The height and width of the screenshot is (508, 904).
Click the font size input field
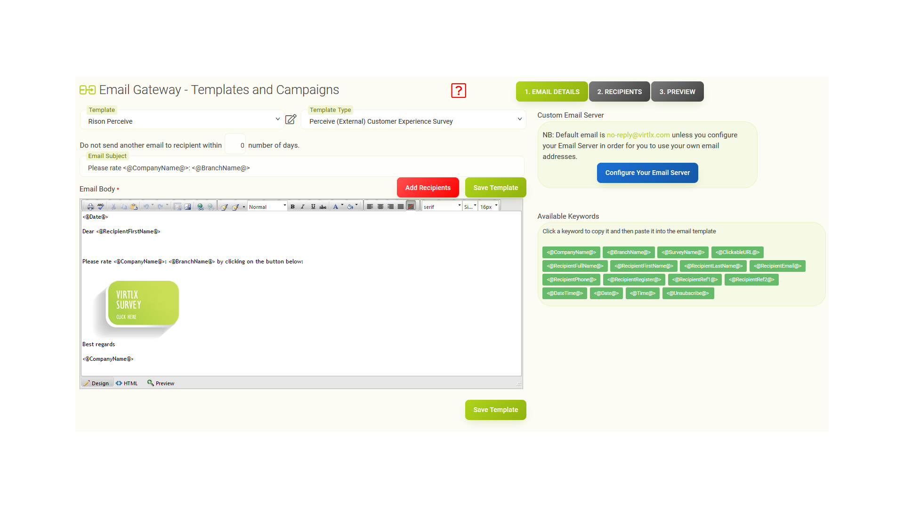pos(490,206)
